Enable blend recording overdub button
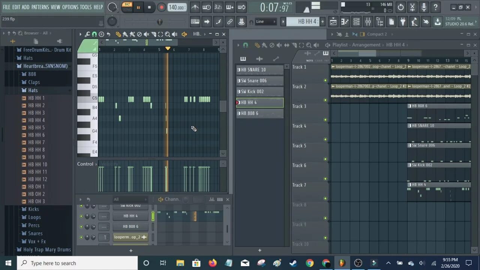The height and width of the screenshot is (270, 480). pyautogui.click(x=230, y=7)
